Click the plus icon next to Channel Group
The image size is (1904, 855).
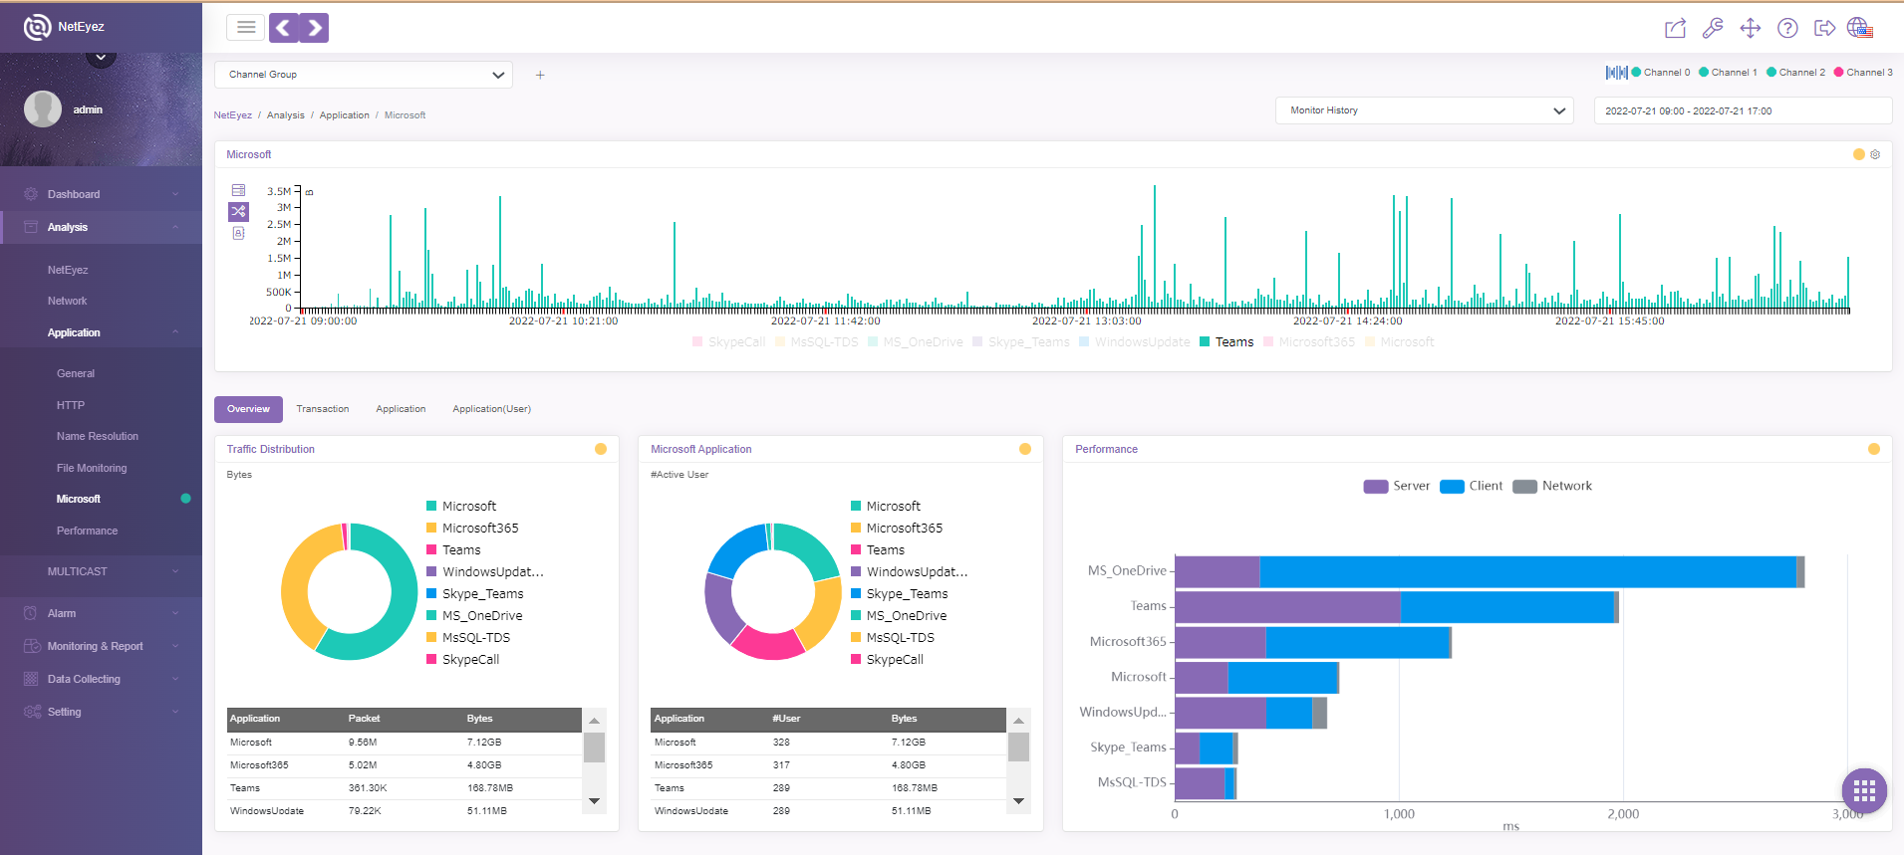click(540, 75)
